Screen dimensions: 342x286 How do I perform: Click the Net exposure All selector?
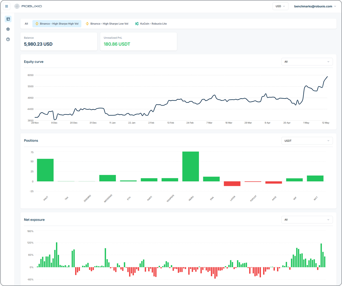pyautogui.click(x=307, y=220)
